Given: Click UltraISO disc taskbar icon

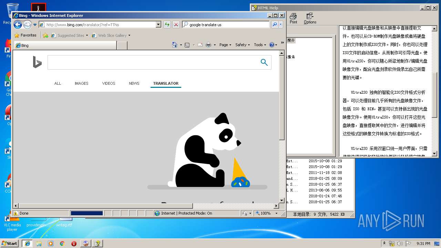Looking at the screenshot, I should coord(86,243).
